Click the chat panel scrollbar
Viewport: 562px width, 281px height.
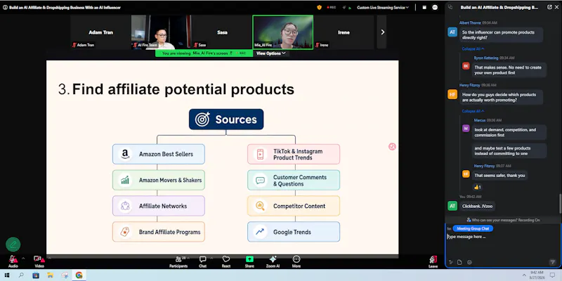560,204
